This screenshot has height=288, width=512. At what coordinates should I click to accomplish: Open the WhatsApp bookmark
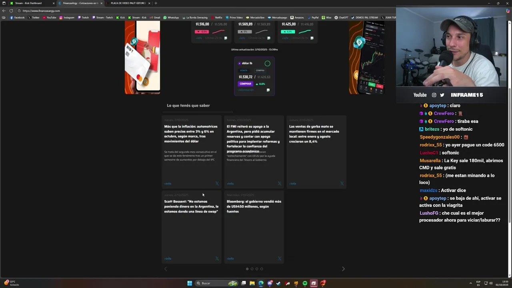[171, 18]
